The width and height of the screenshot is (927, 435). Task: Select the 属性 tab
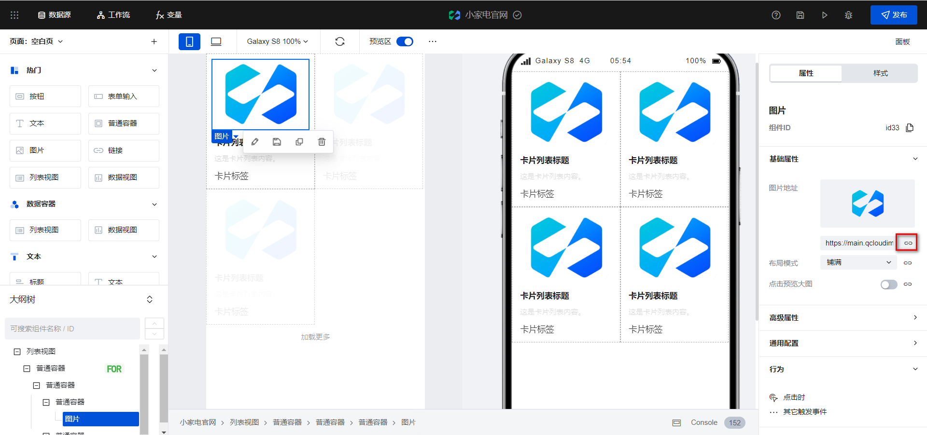tap(805, 73)
